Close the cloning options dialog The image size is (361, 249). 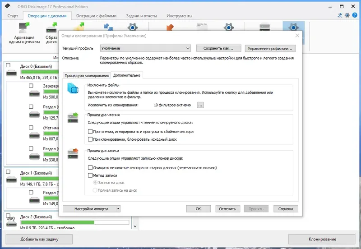tap(297, 36)
